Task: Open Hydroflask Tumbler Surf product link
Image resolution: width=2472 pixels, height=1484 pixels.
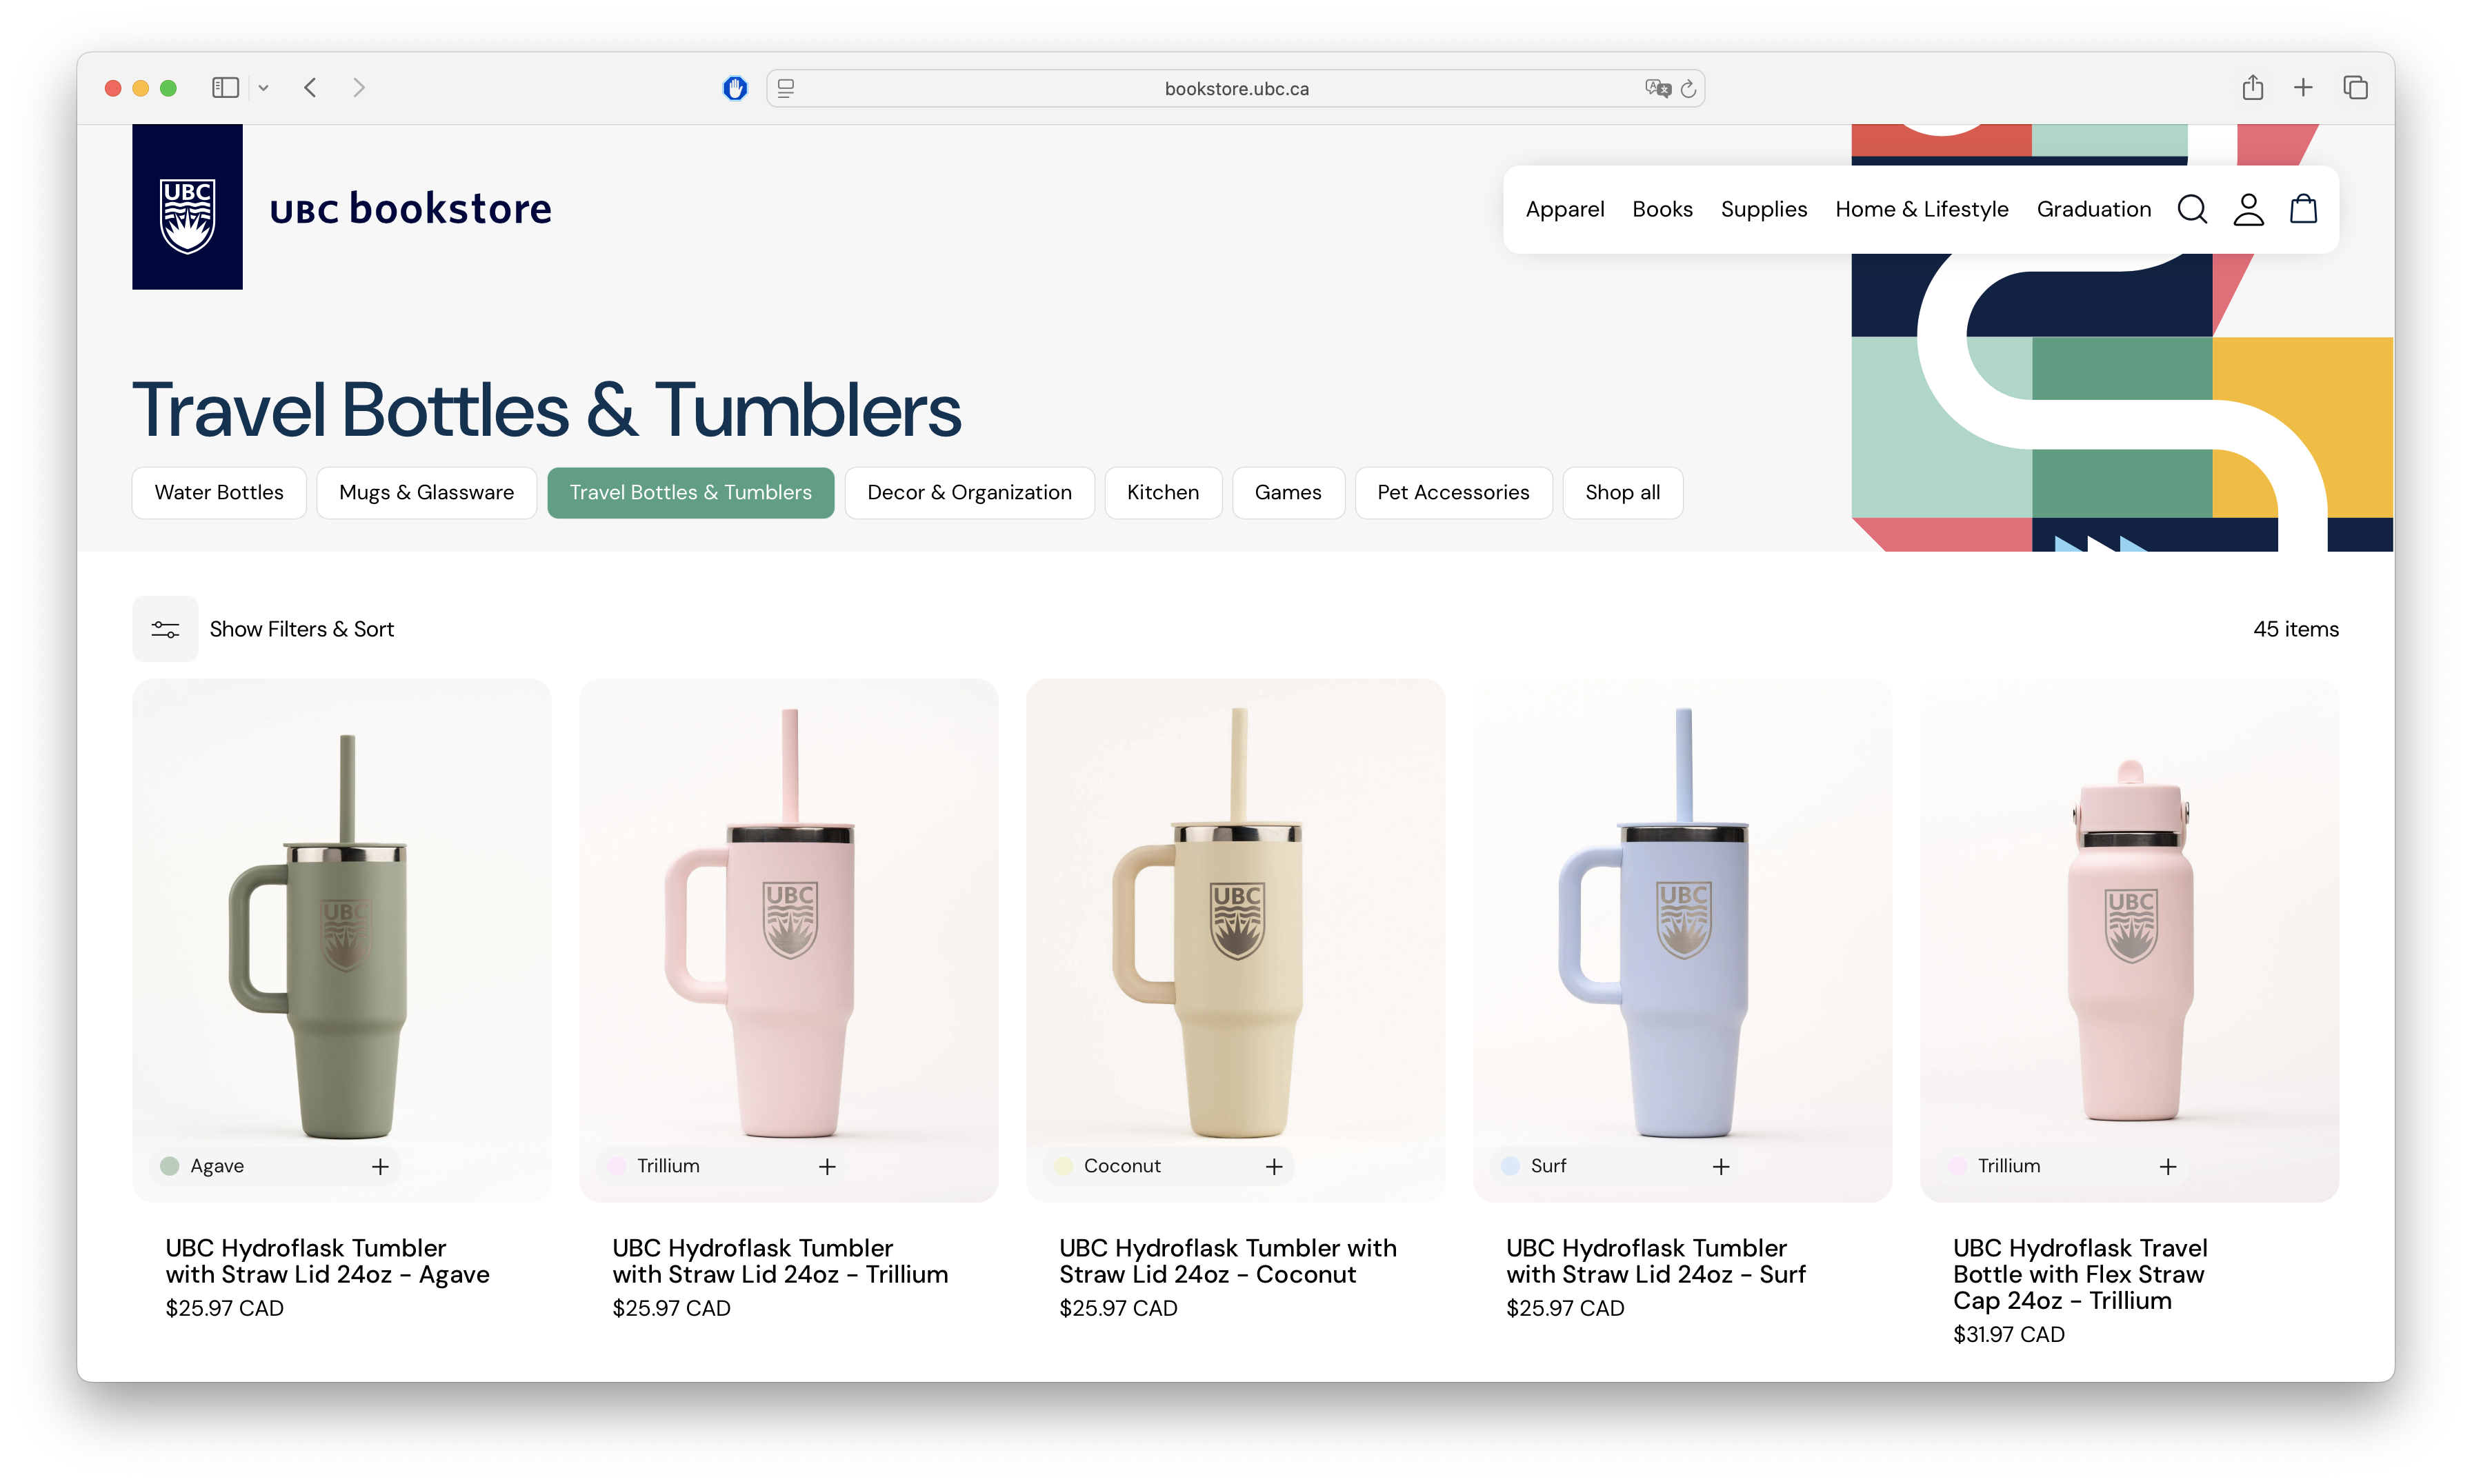Action: [x=1656, y=1261]
